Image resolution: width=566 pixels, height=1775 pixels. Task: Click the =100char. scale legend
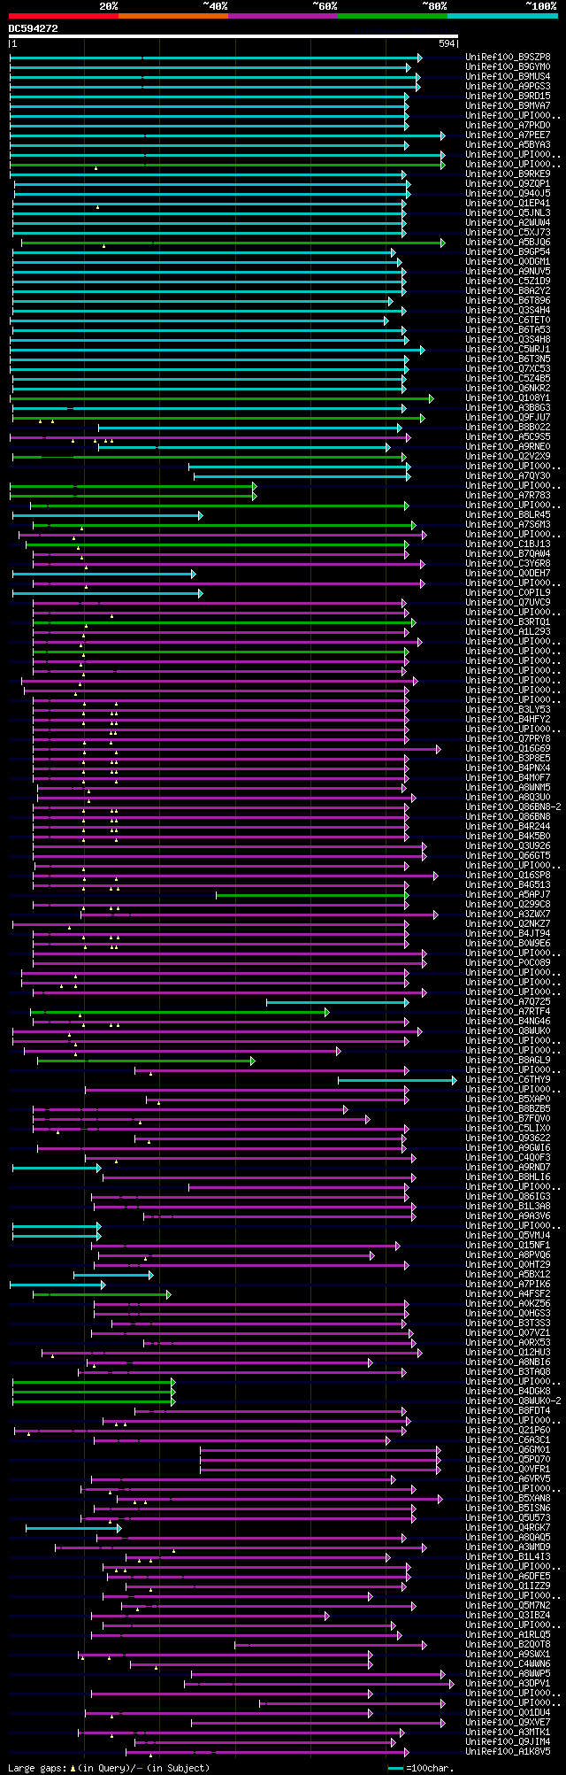pyautogui.click(x=421, y=1768)
